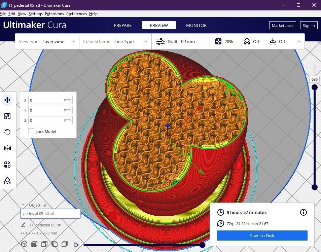Switch to front view camera icon
The height and width of the screenshot is (252, 321).
click(34, 244)
